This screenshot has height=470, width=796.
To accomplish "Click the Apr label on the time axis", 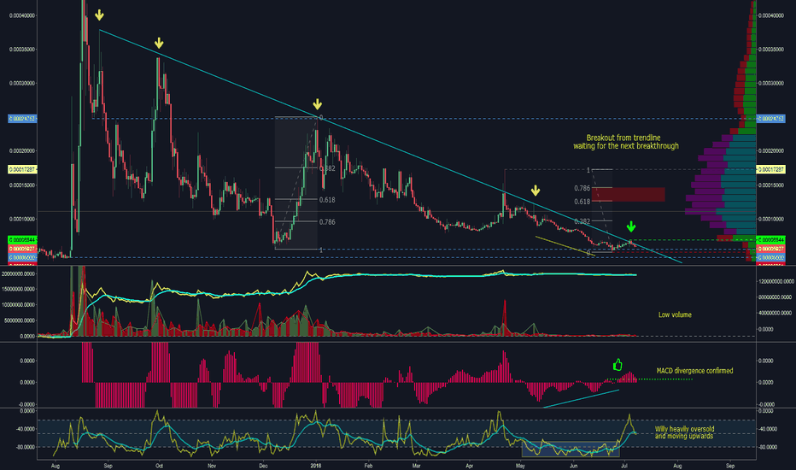I will point(469,466).
